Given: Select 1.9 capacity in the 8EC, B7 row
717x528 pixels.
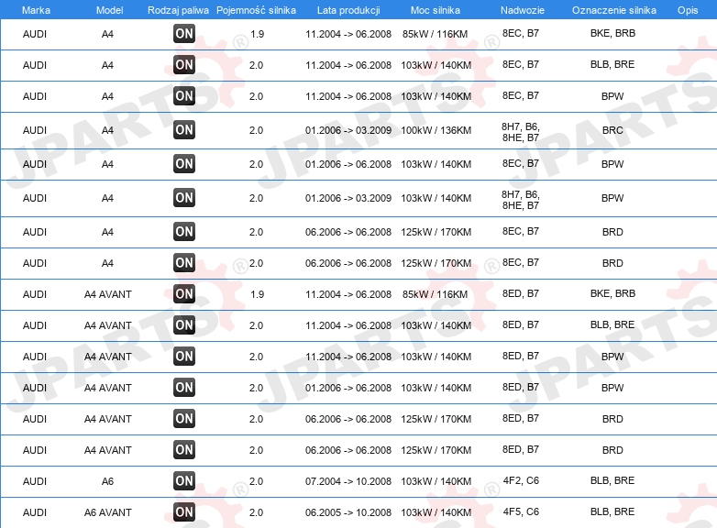Looking at the screenshot, I should (258, 34).
